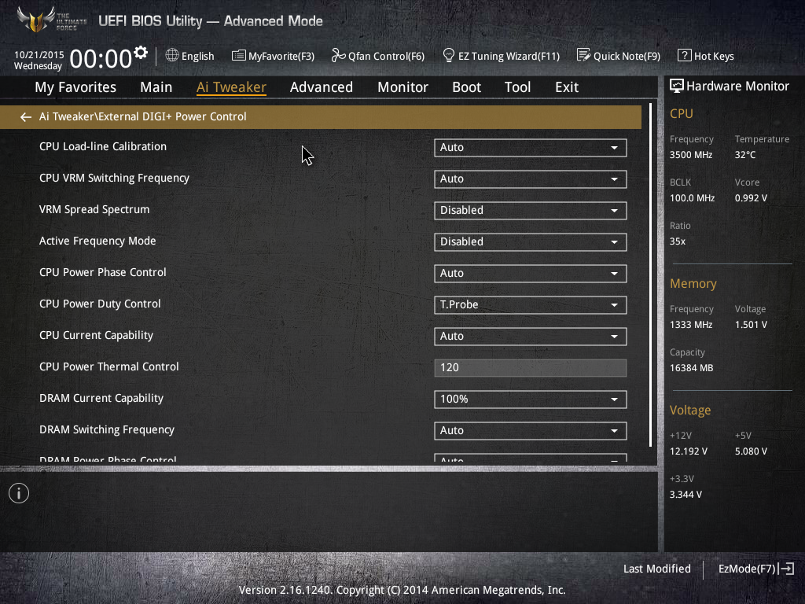The image size is (805, 604).
Task: Click the 00:00 clock display
Action: click(101, 58)
